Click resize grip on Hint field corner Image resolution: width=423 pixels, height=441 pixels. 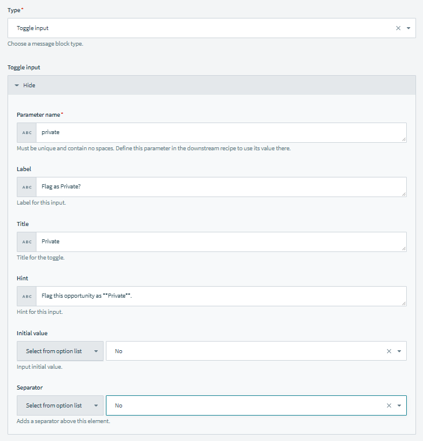pyautogui.click(x=403, y=303)
